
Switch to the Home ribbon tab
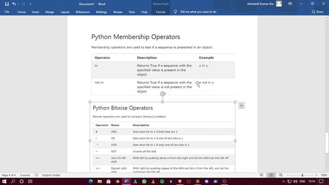[x=22, y=12]
